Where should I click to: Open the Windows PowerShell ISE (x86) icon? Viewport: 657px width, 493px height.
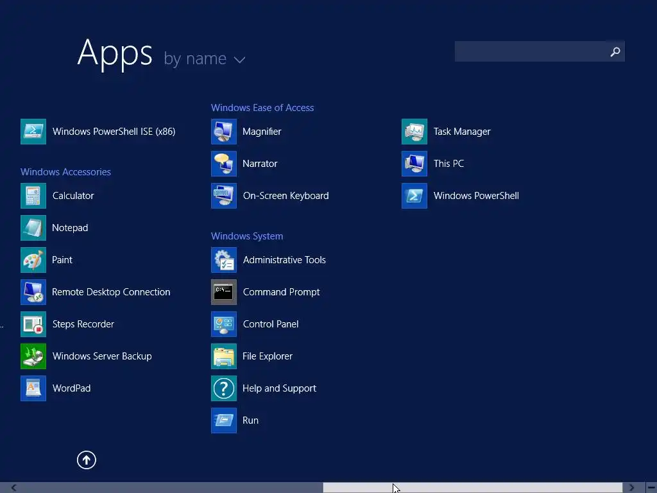coord(33,131)
